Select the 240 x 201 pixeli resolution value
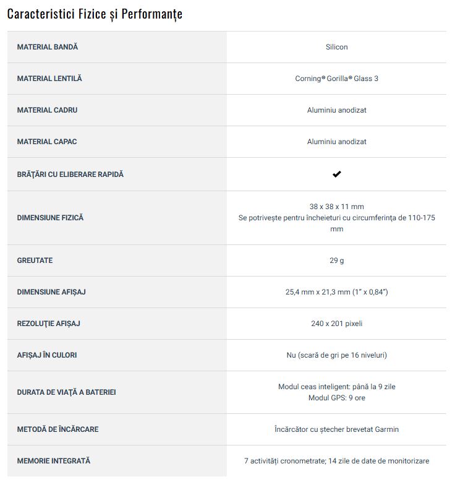The image size is (455, 482). coord(336,324)
